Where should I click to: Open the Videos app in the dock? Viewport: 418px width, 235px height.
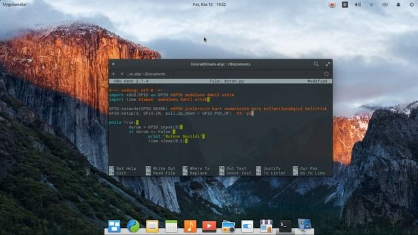209,227
